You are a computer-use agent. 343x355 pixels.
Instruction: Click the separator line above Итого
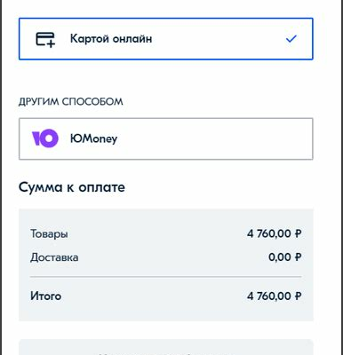(x=166, y=277)
